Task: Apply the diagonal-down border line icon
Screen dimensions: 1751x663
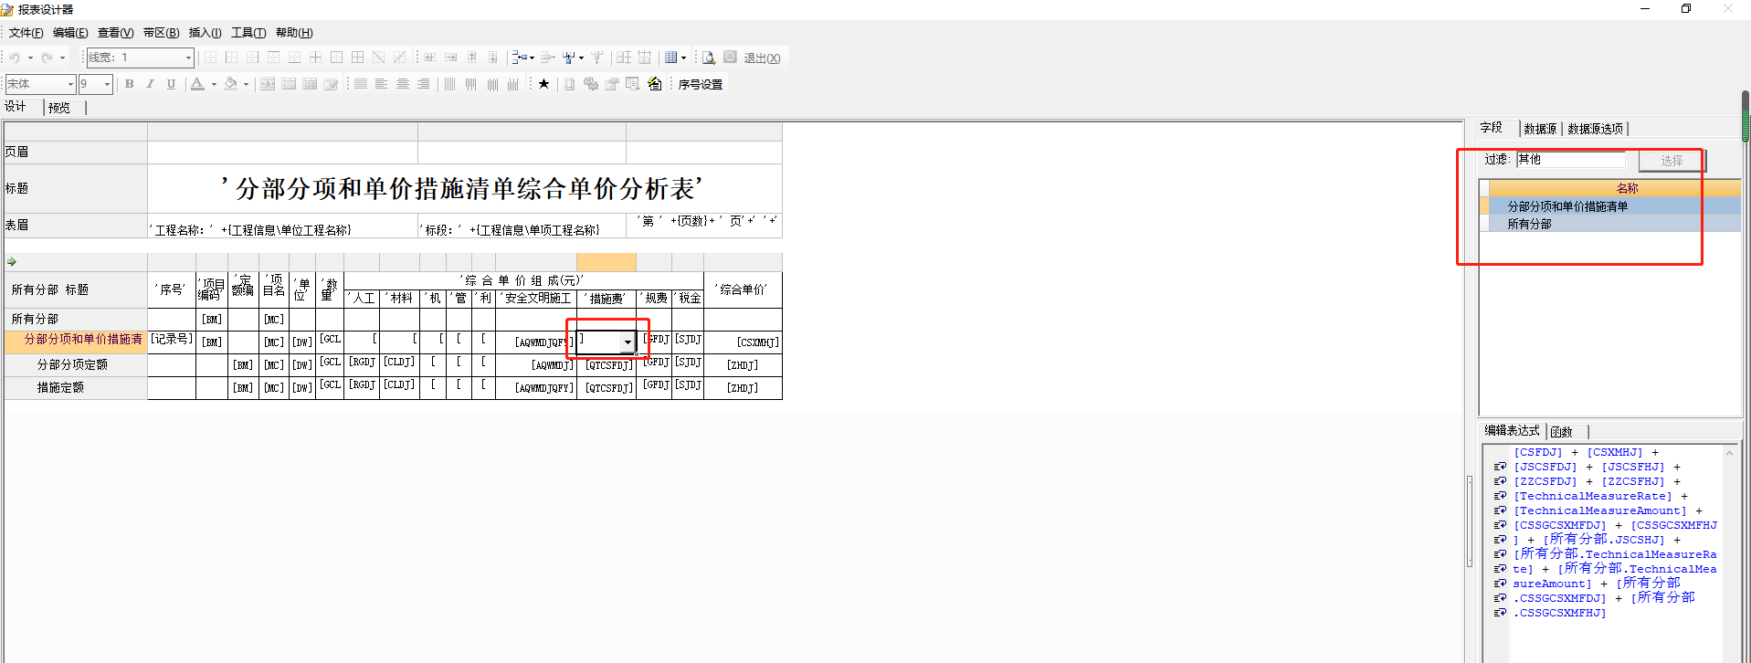Action: (378, 58)
